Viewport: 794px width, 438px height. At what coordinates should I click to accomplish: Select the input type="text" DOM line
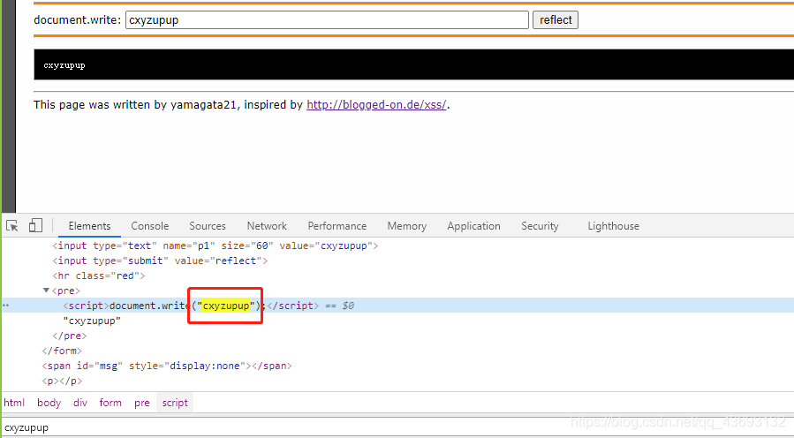[216, 245]
